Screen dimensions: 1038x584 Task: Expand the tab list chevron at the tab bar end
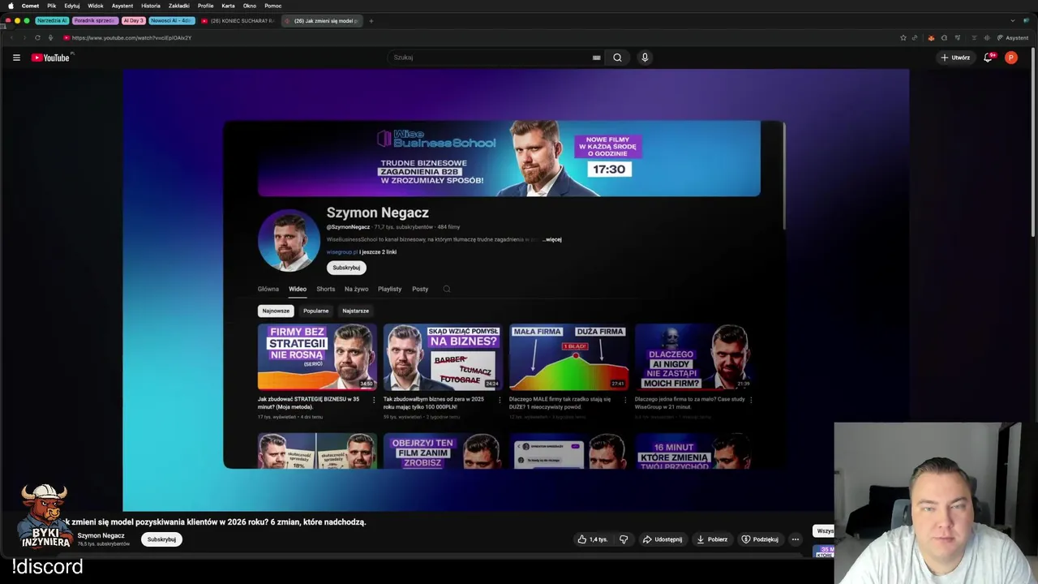(1013, 20)
